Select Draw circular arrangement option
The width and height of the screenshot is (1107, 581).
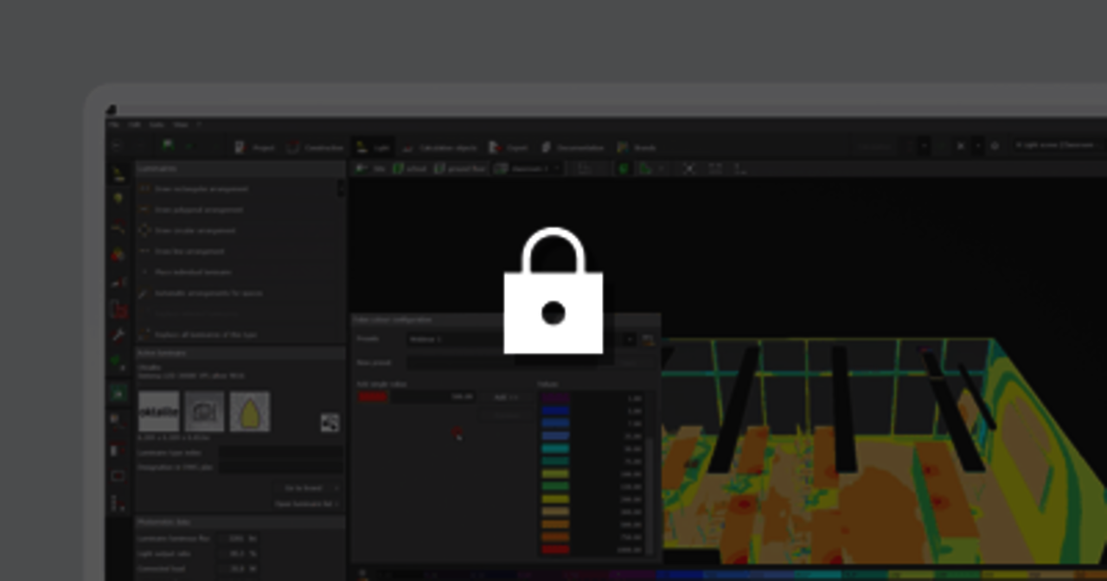195,231
